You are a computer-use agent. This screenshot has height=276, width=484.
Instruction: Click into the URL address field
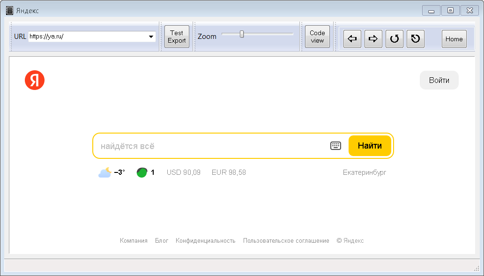click(x=88, y=37)
